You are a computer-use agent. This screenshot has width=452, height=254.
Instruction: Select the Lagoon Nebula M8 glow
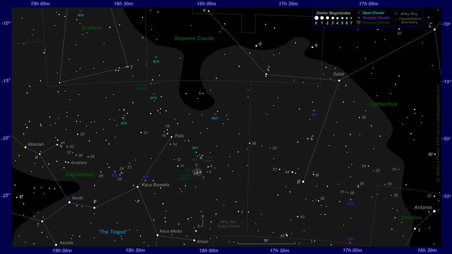pos(197,172)
